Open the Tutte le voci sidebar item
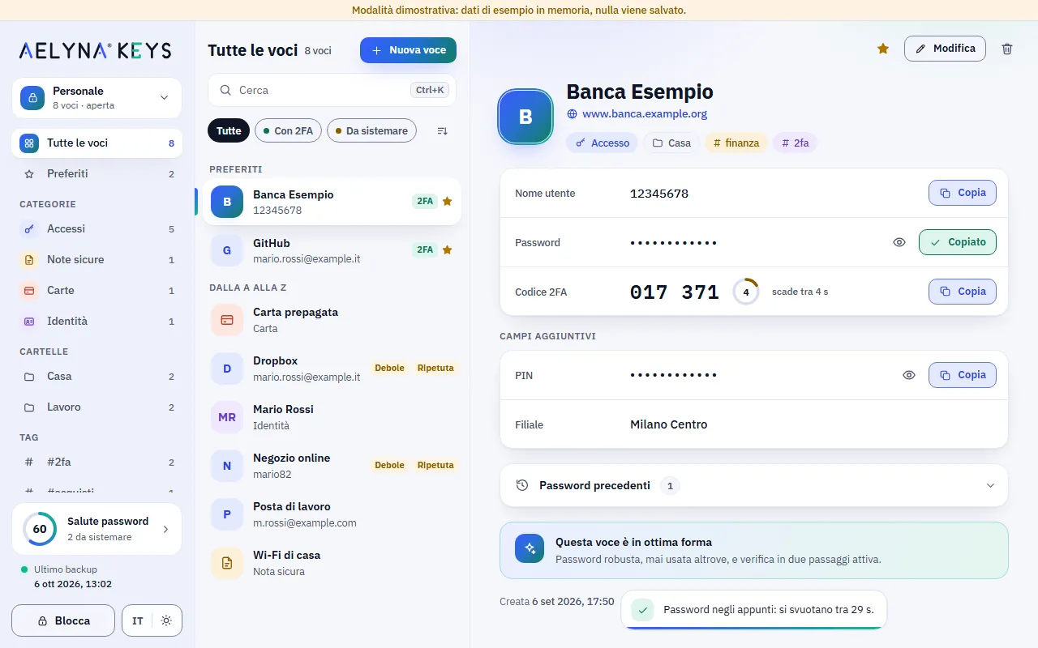 [x=97, y=143]
